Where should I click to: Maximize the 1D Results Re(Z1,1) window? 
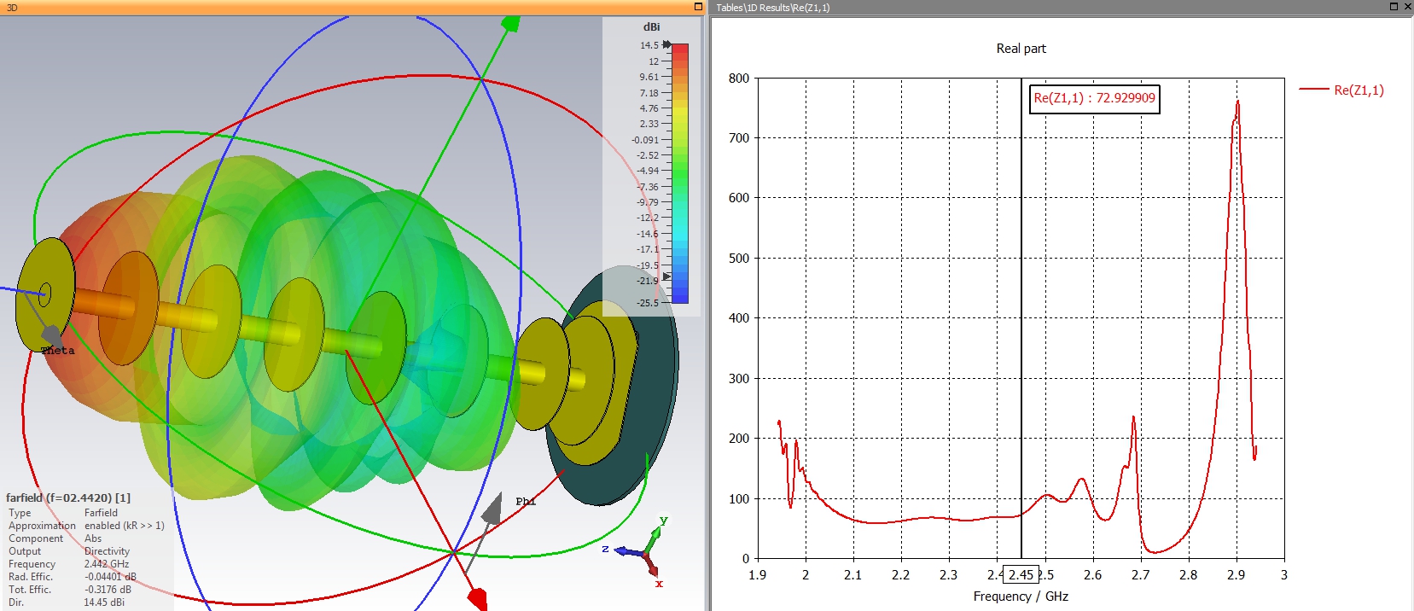(x=1394, y=7)
